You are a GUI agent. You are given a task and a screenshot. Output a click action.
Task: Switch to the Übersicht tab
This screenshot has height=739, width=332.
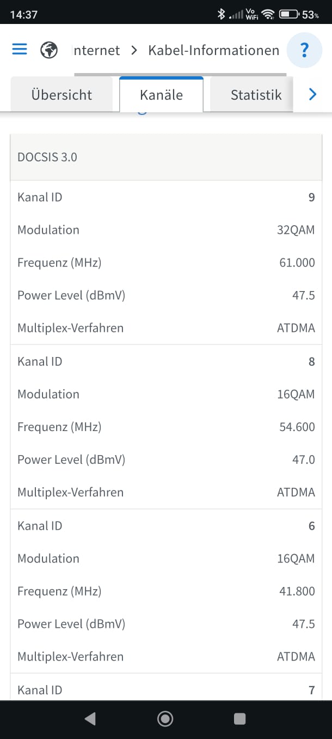coord(62,95)
